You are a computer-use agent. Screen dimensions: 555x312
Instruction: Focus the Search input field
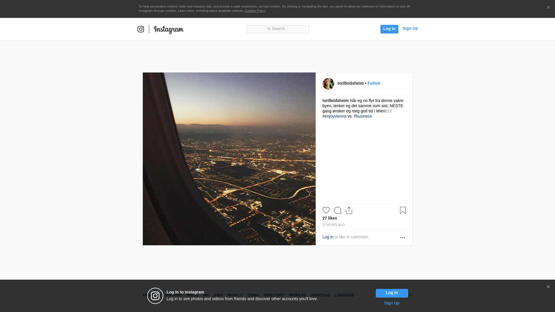click(277, 29)
